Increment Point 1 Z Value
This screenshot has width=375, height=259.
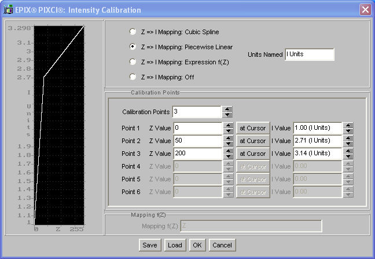[x=229, y=125]
